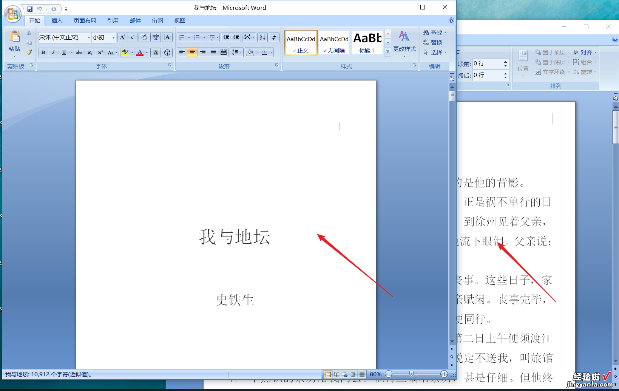Apply Superscript formatting
The width and height of the screenshot is (619, 391).
pyautogui.click(x=100, y=53)
